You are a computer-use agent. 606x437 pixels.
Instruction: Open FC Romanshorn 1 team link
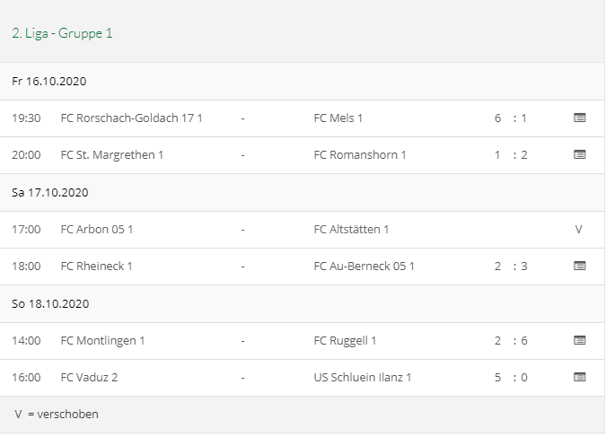click(x=360, y=154)
